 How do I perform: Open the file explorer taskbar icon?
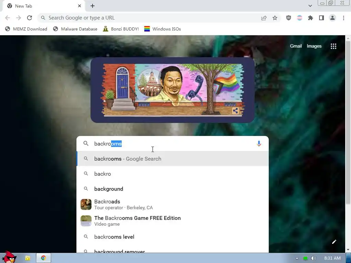coord(27,258)
